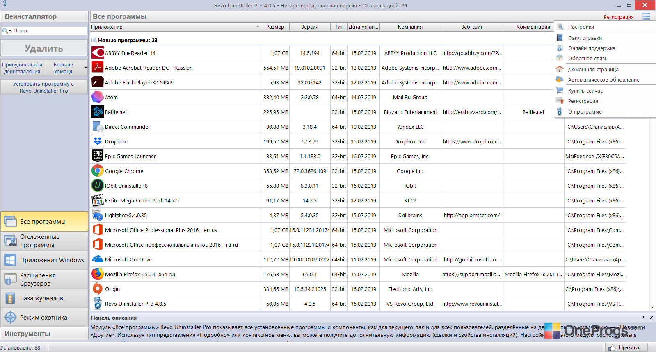The width and height of the screenshot is (656, 352).
Task: Click the Microsoft Office Professional Plus en-us icon
Action: tap(98, 230)
